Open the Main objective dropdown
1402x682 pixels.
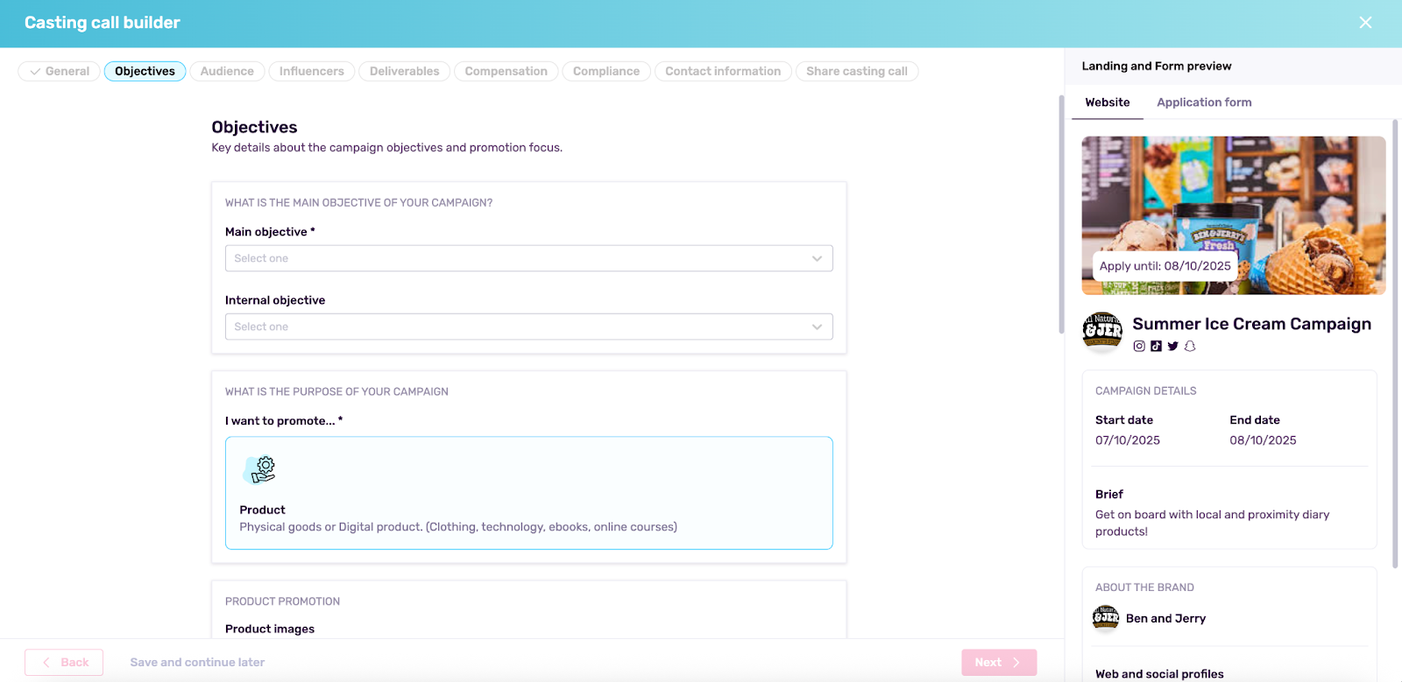529,258
